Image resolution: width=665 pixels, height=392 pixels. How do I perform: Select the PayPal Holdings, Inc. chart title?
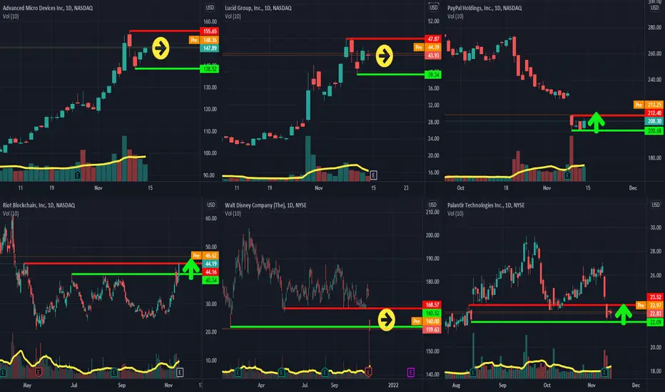tap(484, 8)
